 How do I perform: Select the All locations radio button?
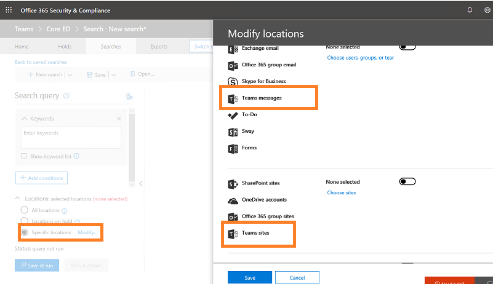24,210
